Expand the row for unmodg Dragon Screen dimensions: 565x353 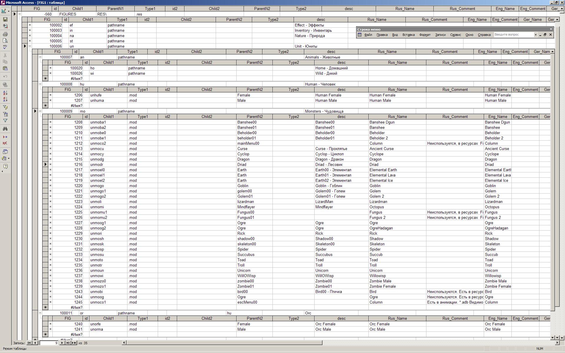pos(50,159)
